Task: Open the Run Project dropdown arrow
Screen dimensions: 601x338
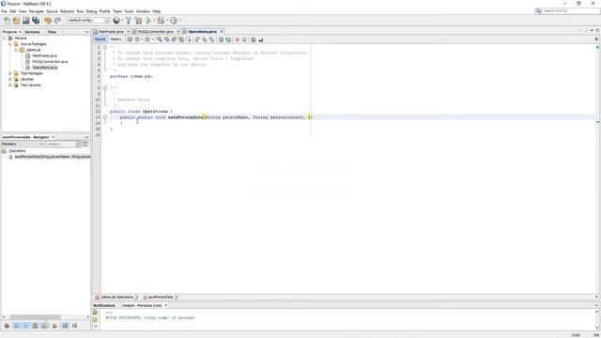Action: (x=154, y=21)
